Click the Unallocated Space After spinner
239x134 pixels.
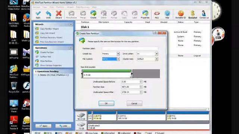(141, 92)
